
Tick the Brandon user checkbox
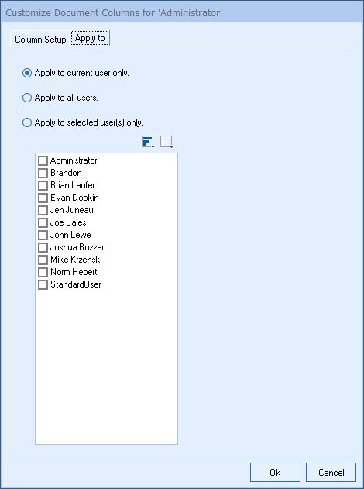click(43, 173)
